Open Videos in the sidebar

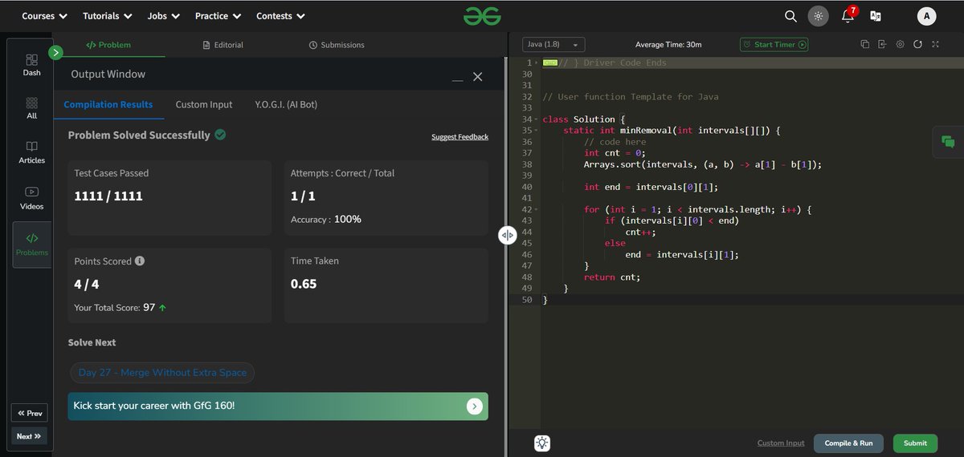pyautogui.click(x=32, y=198)
